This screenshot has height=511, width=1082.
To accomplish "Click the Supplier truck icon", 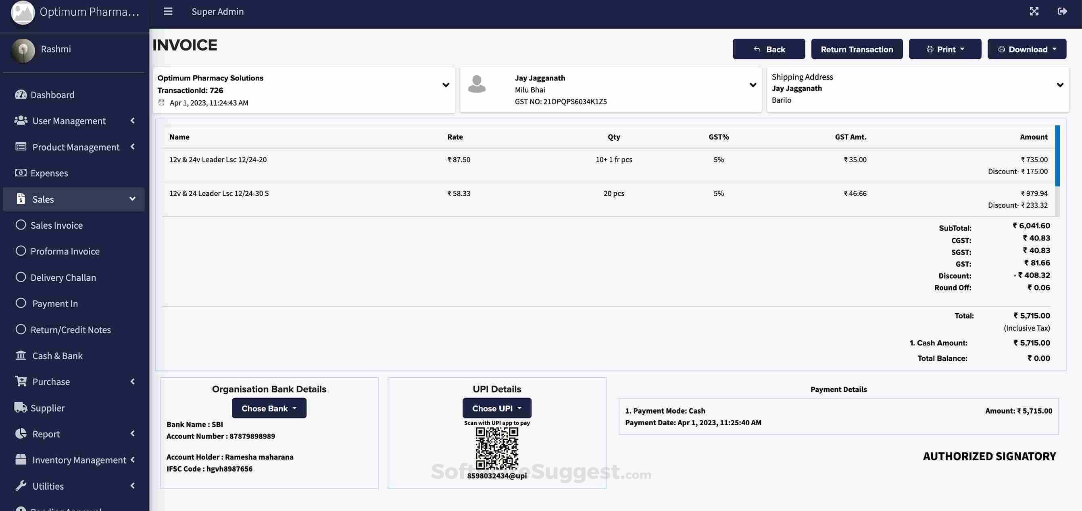I will click(21, 408).
